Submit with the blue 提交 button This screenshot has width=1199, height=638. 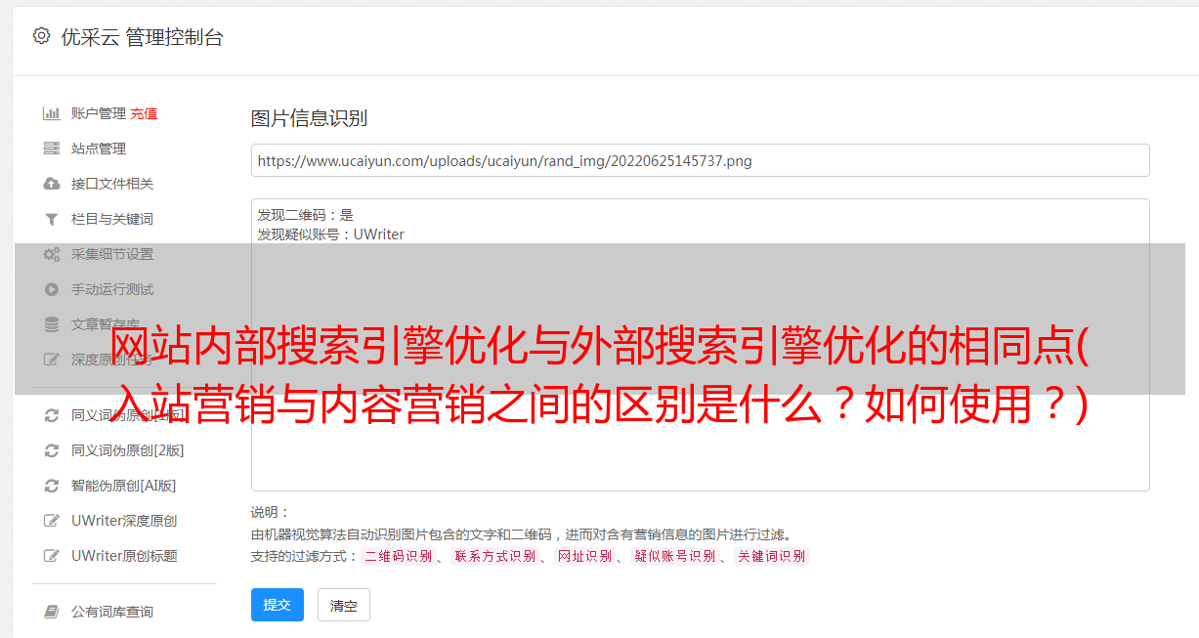pyautogui.click(x=278, y=605)
